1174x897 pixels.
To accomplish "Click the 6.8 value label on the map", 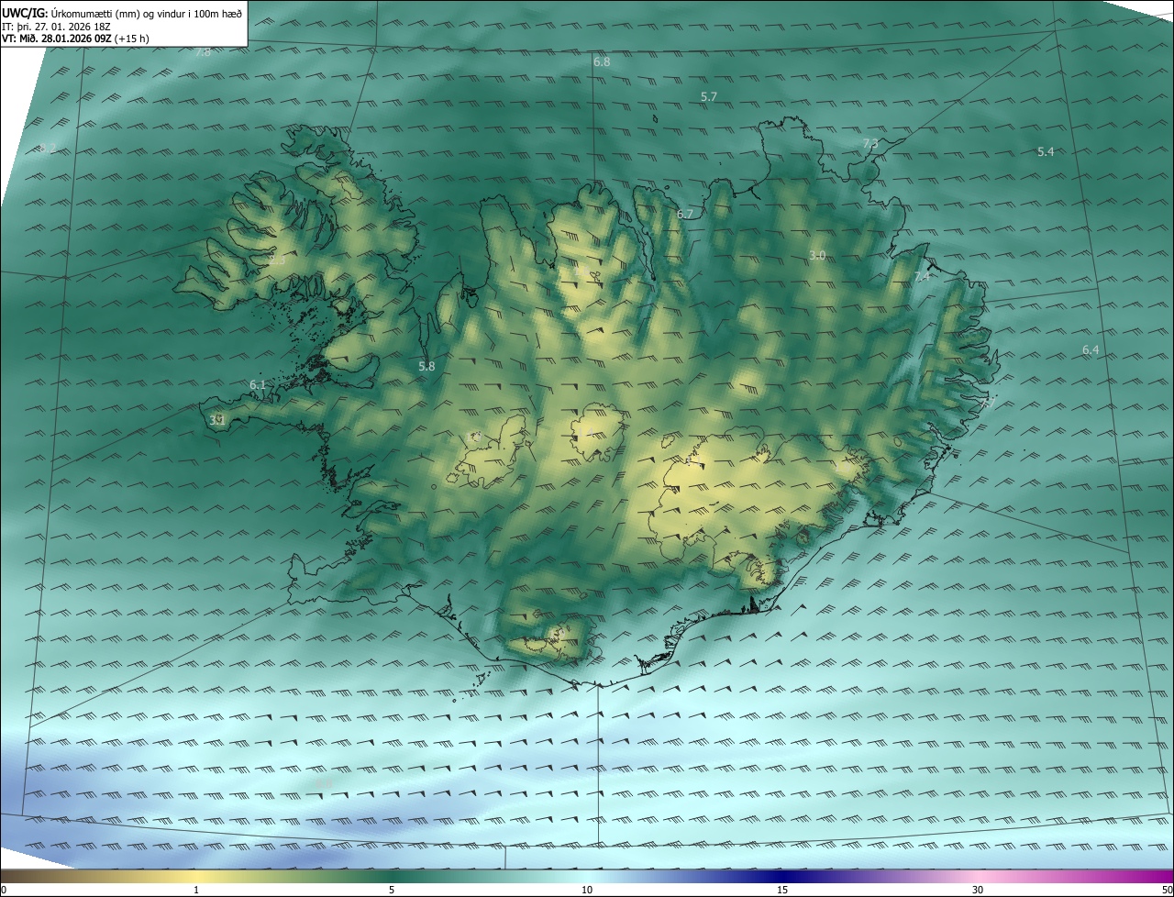I will pyautogui.click(x=602, y=62).
